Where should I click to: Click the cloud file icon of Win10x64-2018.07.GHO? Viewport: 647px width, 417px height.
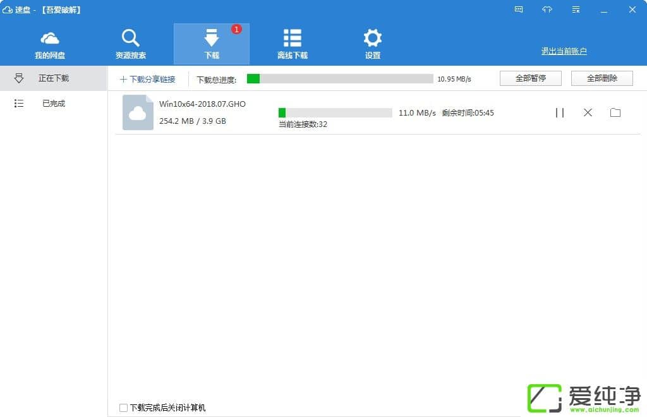[x=138, y=112]
